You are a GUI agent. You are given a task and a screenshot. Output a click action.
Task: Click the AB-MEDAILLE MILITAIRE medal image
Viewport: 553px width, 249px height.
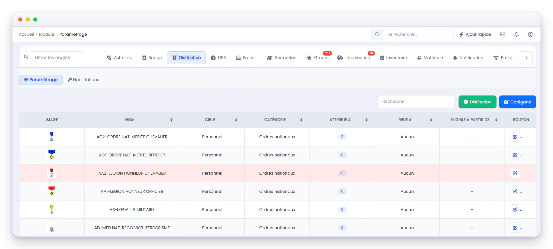click(x=52, y=209)
